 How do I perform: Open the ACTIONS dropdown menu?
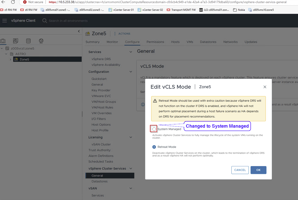(x=122, y=34)
